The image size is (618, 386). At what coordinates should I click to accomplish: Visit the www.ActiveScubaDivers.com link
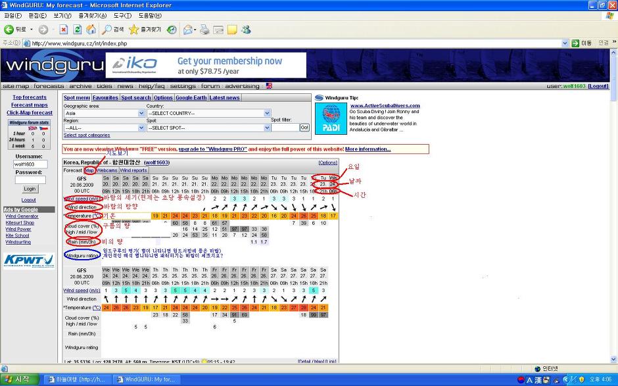(385, 106)
